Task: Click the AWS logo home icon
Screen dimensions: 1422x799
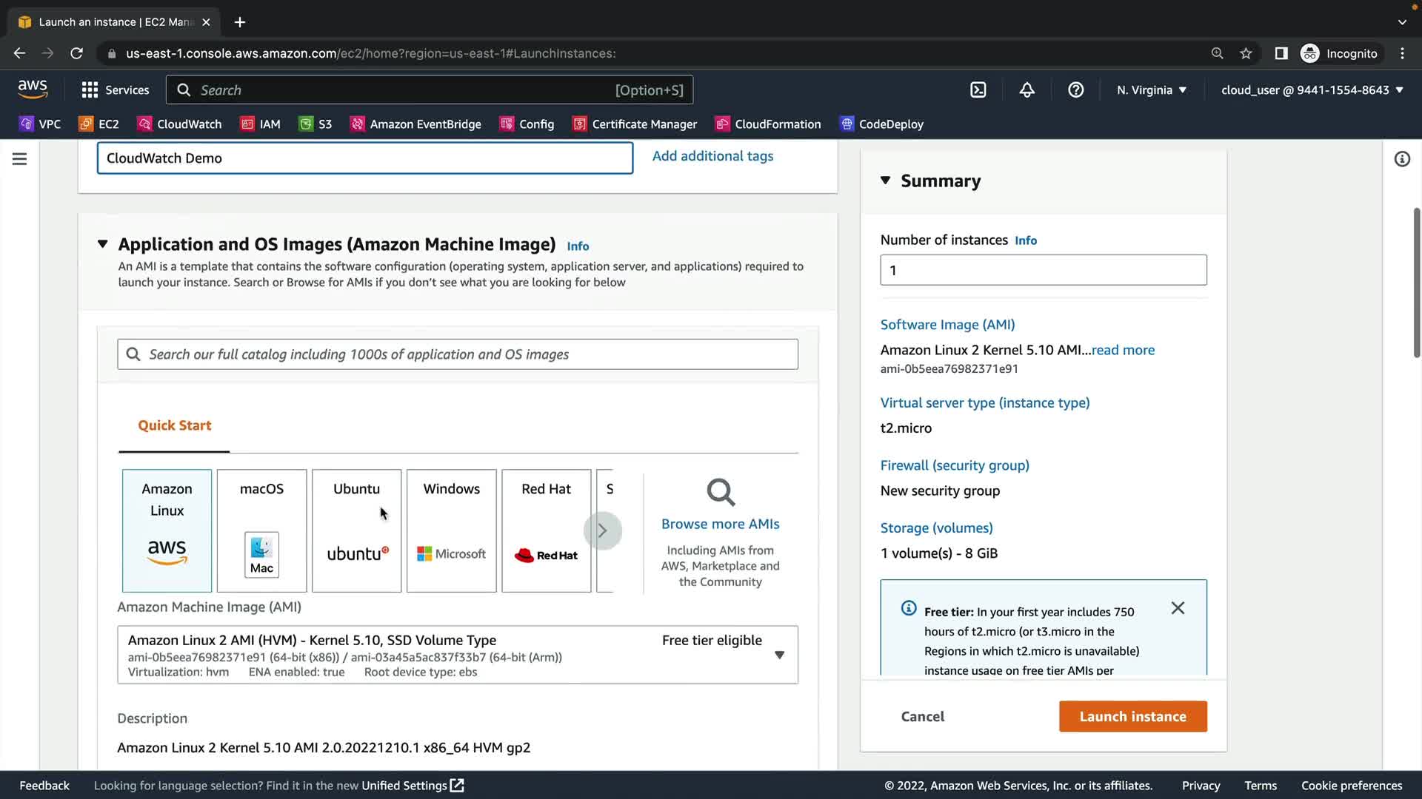Action: (x=33, y=90)
